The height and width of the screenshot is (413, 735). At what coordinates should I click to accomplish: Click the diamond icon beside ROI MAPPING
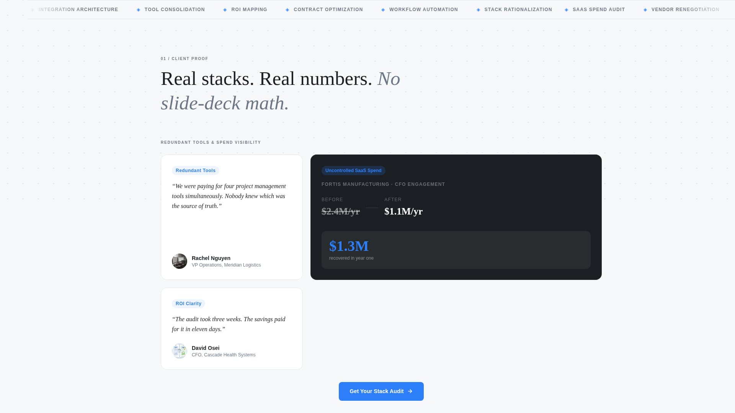pos(225,10)
